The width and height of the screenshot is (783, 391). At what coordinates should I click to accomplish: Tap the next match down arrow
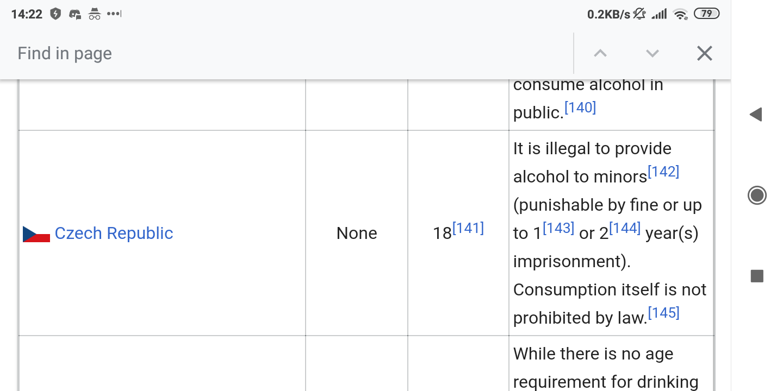(x=652, y=53)
